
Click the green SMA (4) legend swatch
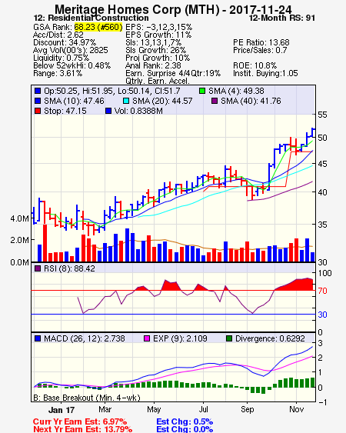(x=202, y=91)
